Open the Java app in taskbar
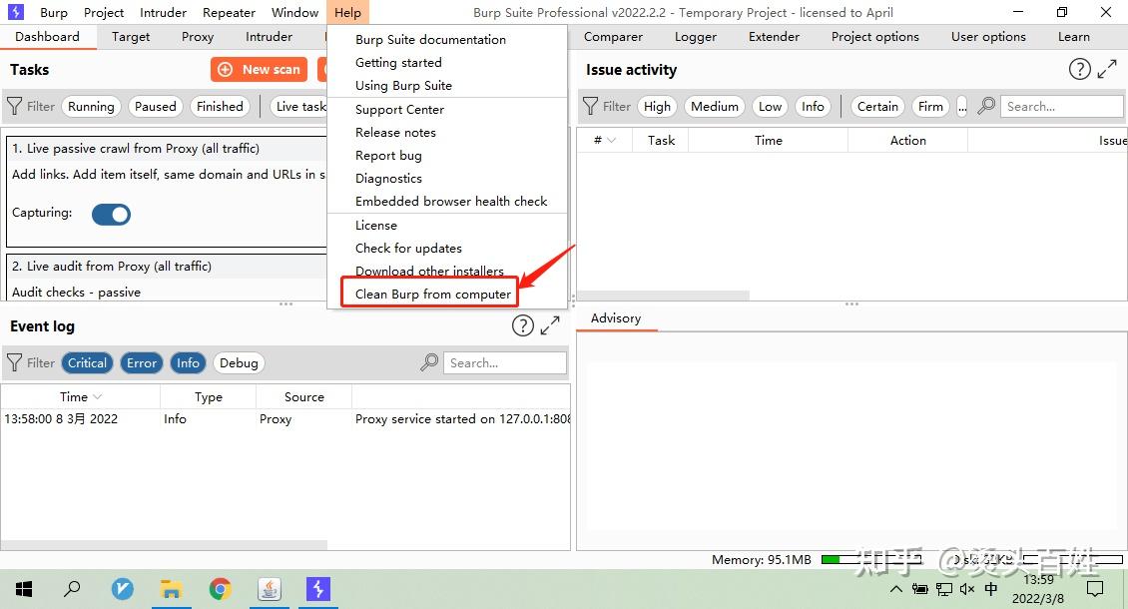The image size is (1128, 609). [270, 590]
